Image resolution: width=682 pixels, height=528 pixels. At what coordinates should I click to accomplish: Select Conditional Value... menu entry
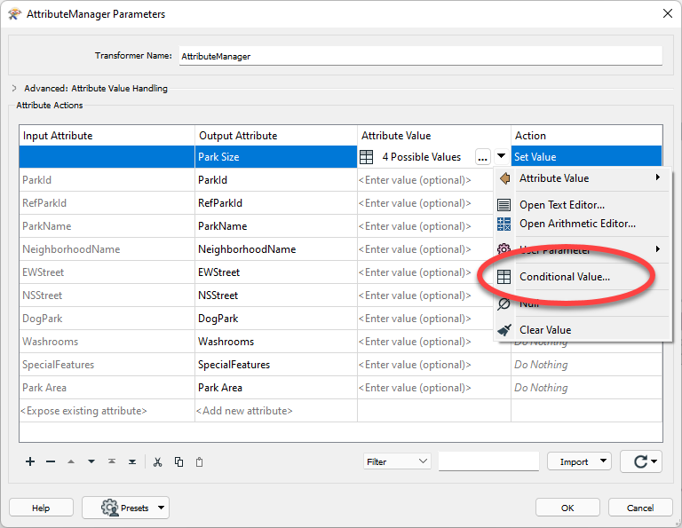(583, 277)
